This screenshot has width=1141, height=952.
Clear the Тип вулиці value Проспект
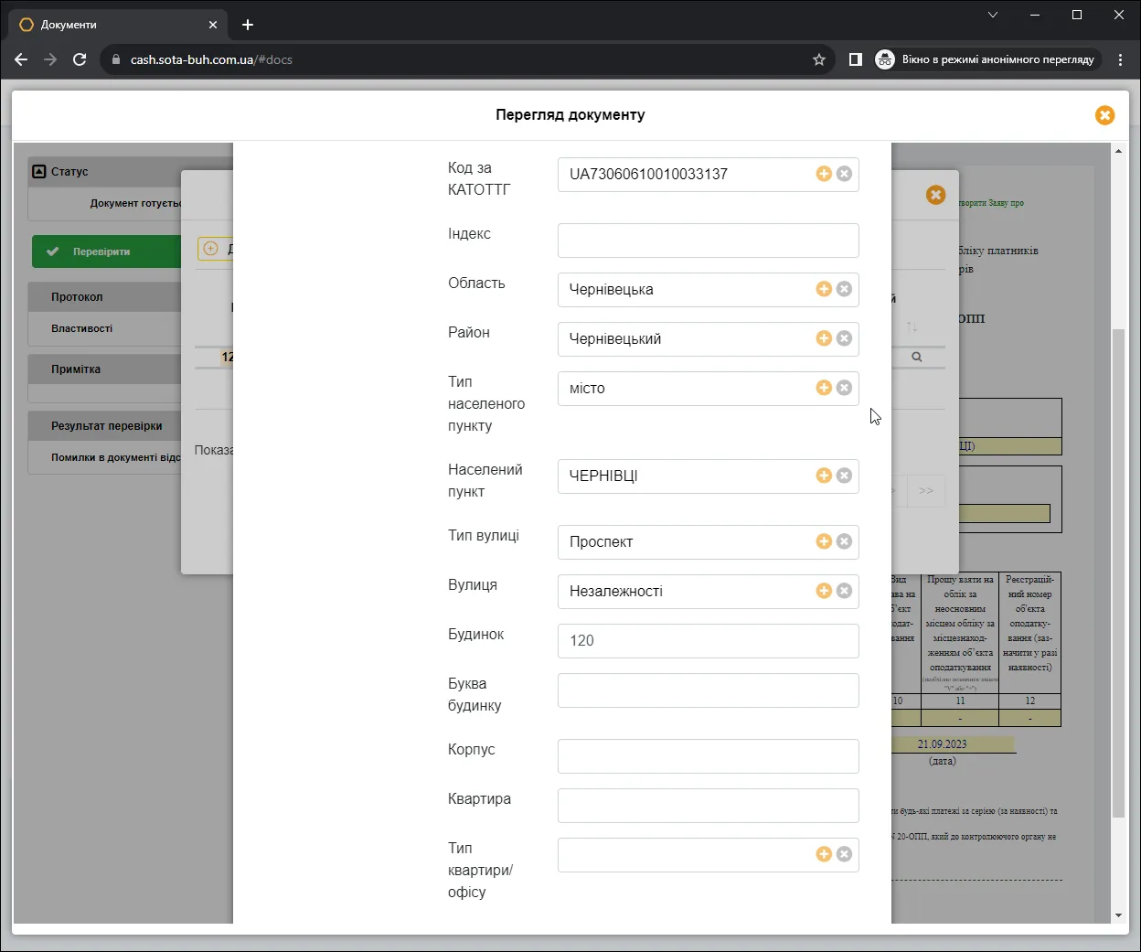tap(844, 541)
